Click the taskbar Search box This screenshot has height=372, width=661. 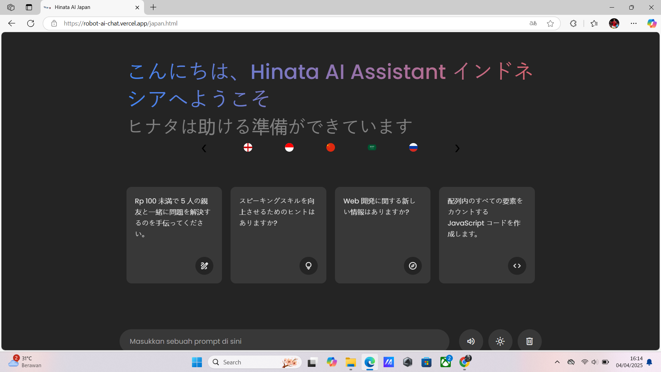coord(255,362)
